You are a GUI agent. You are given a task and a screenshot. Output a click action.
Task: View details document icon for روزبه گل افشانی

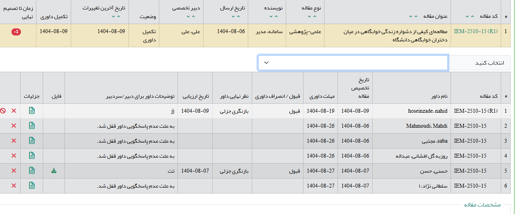[32, 156]
